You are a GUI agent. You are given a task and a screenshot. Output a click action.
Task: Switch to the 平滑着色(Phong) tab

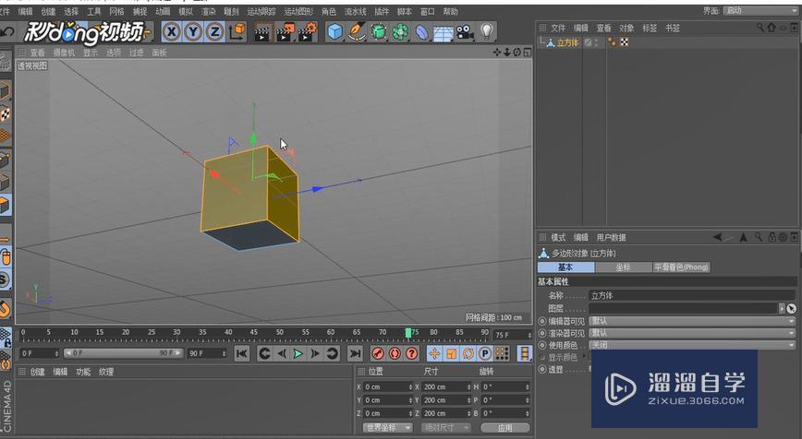[681, 267]
